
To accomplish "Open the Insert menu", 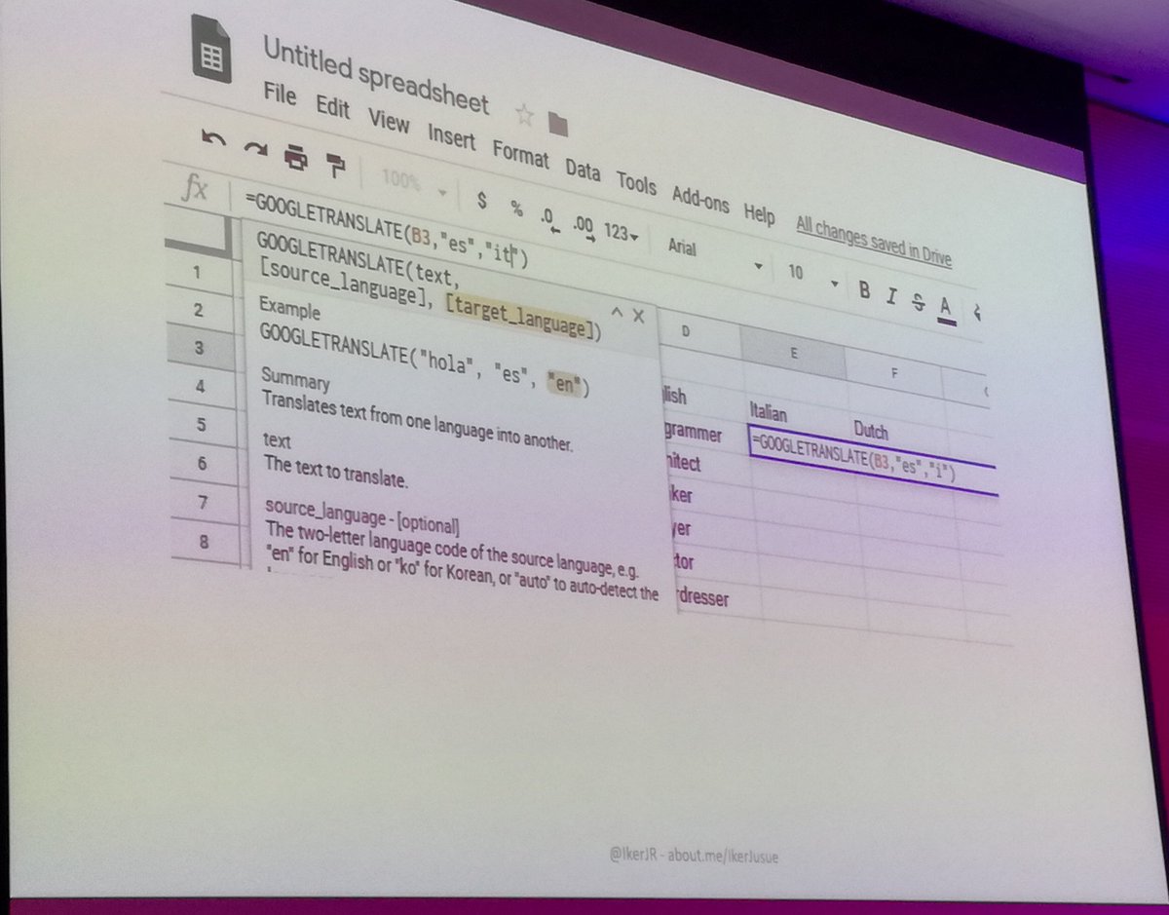I will tap(451, 136).
